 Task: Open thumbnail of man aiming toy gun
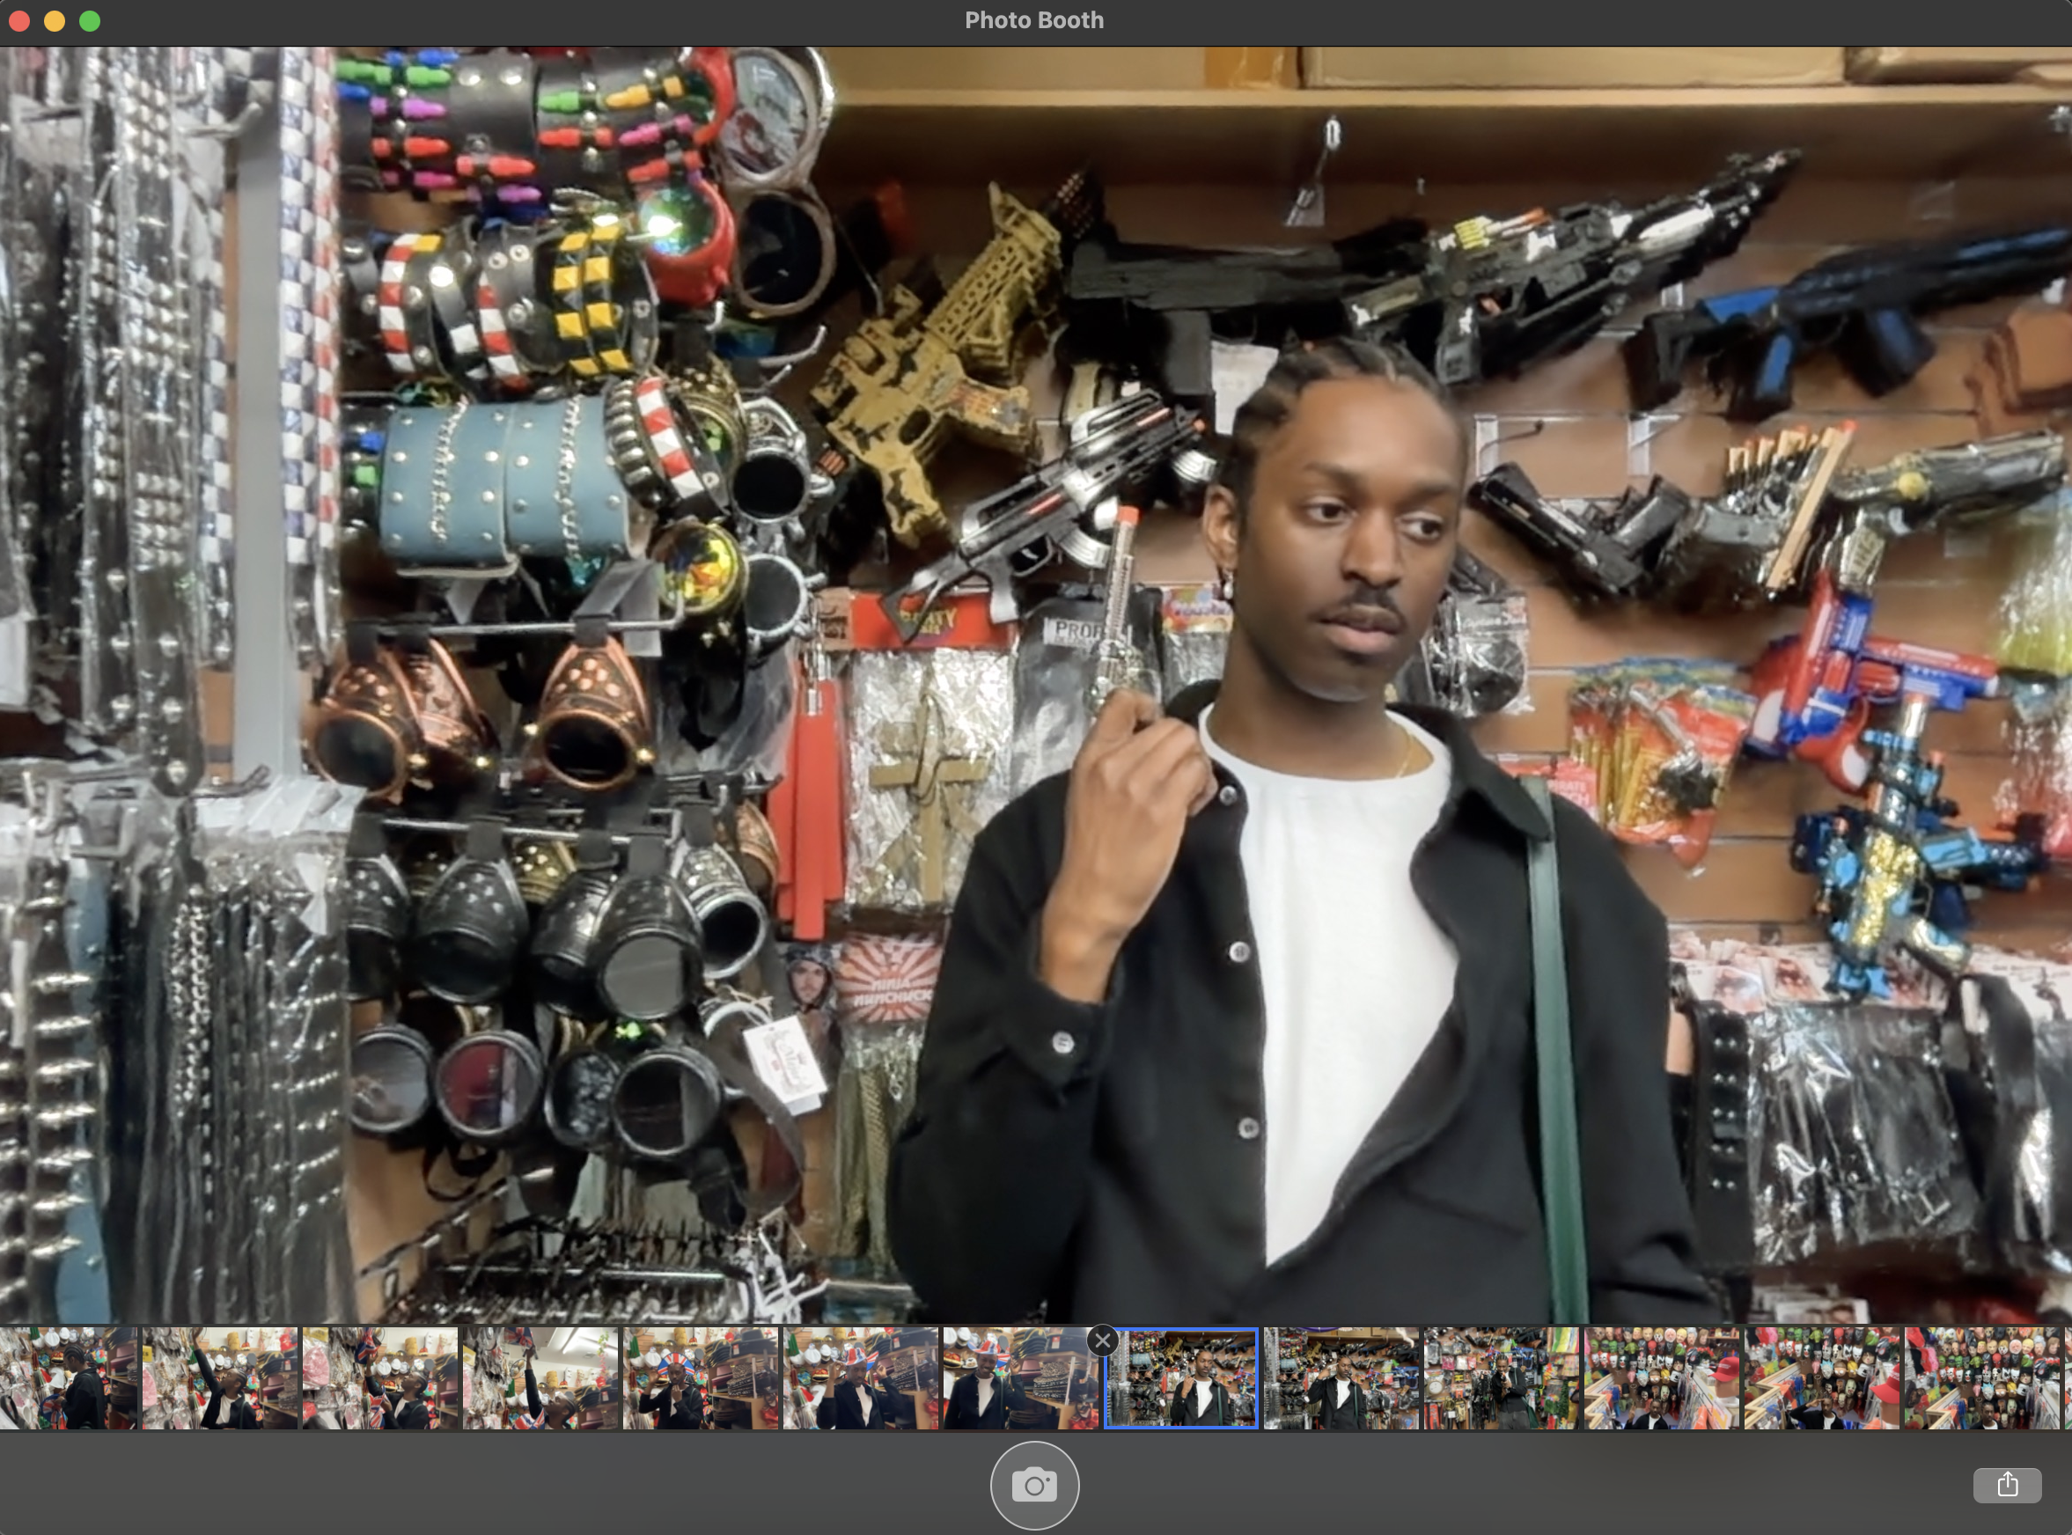1501,1378
